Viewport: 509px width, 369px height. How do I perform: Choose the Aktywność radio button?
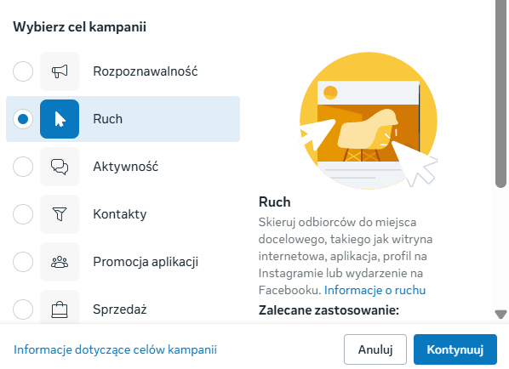(23, 167)
